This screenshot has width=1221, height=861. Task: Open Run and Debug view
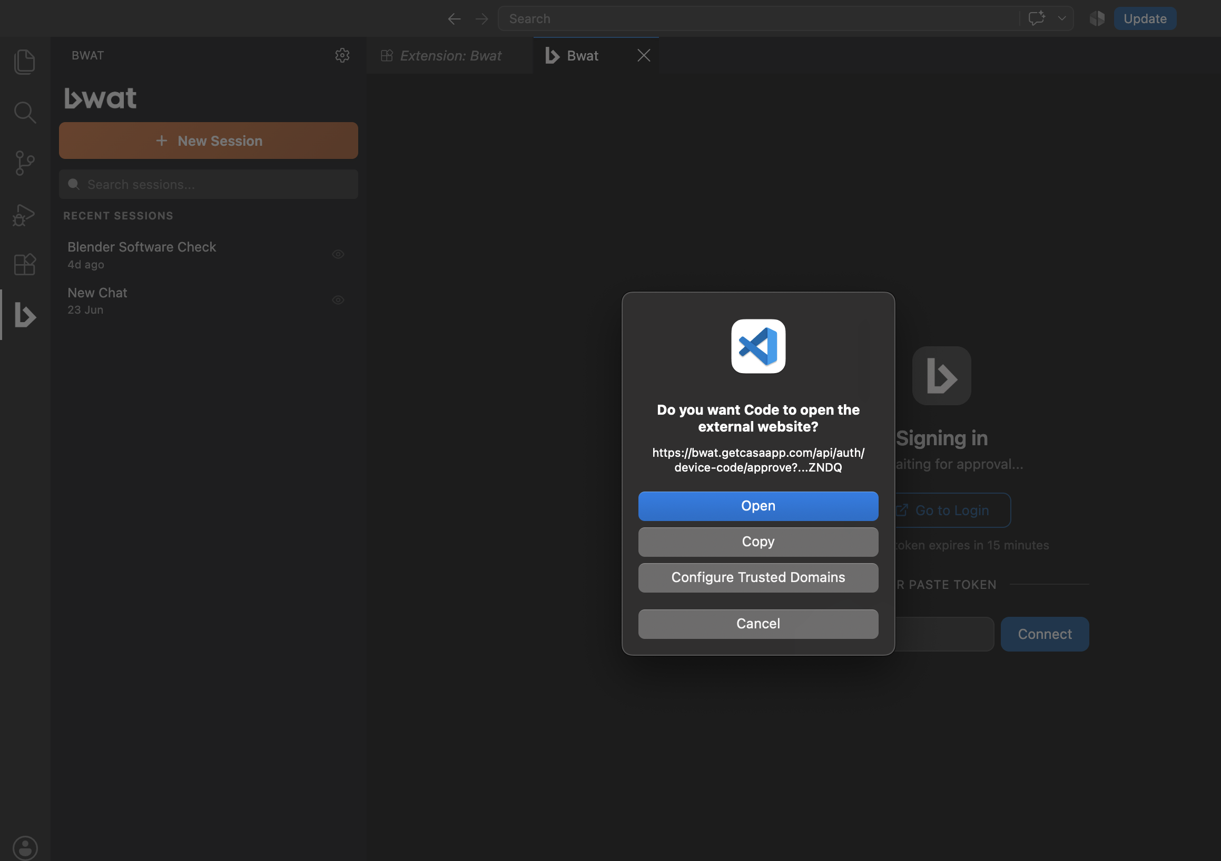pos(24,215)
